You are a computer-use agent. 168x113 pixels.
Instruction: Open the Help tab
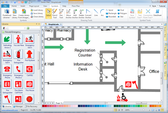coord(64,6)
